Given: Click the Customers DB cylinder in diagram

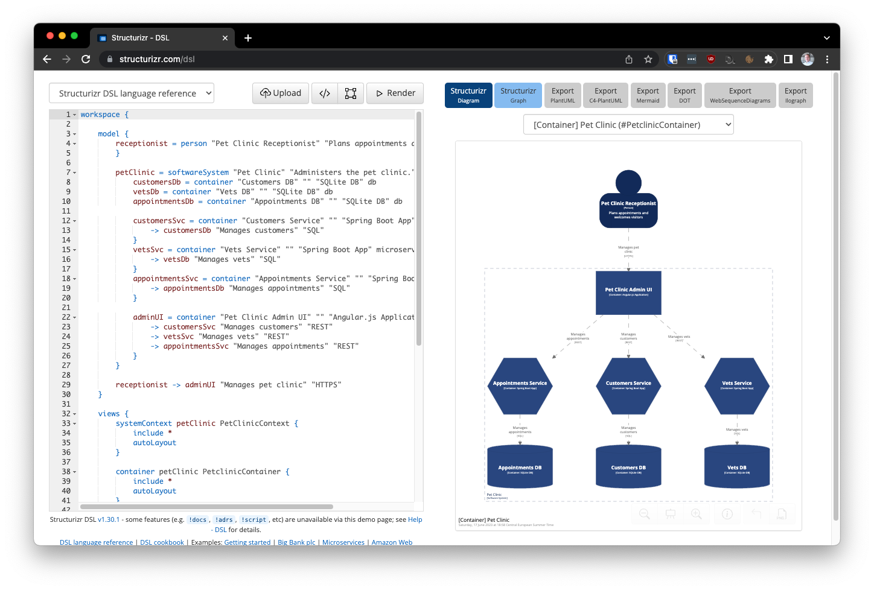Looking at the screenshot, I should coord(628,467).
